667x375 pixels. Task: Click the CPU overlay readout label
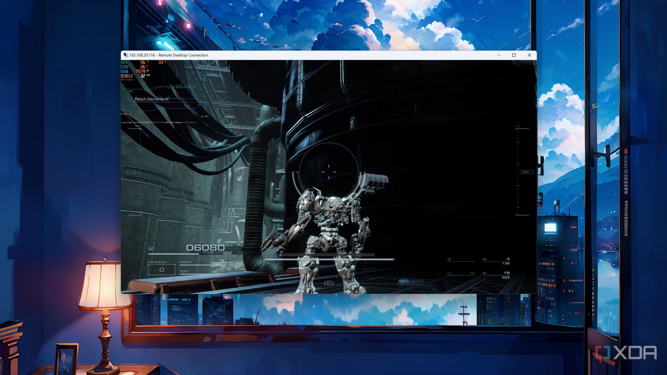tap(124, 67)
